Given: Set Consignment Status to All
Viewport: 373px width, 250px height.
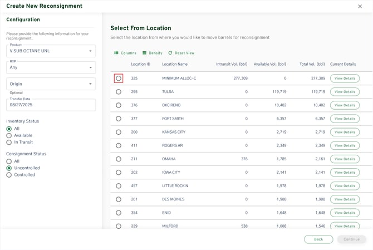Looking at the screenshot, I should tap(9, 161).
